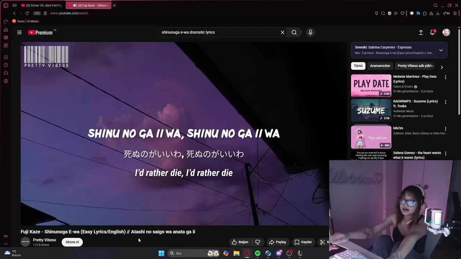Share video with Paylaş button
The image size is (461, 259).
277,242
